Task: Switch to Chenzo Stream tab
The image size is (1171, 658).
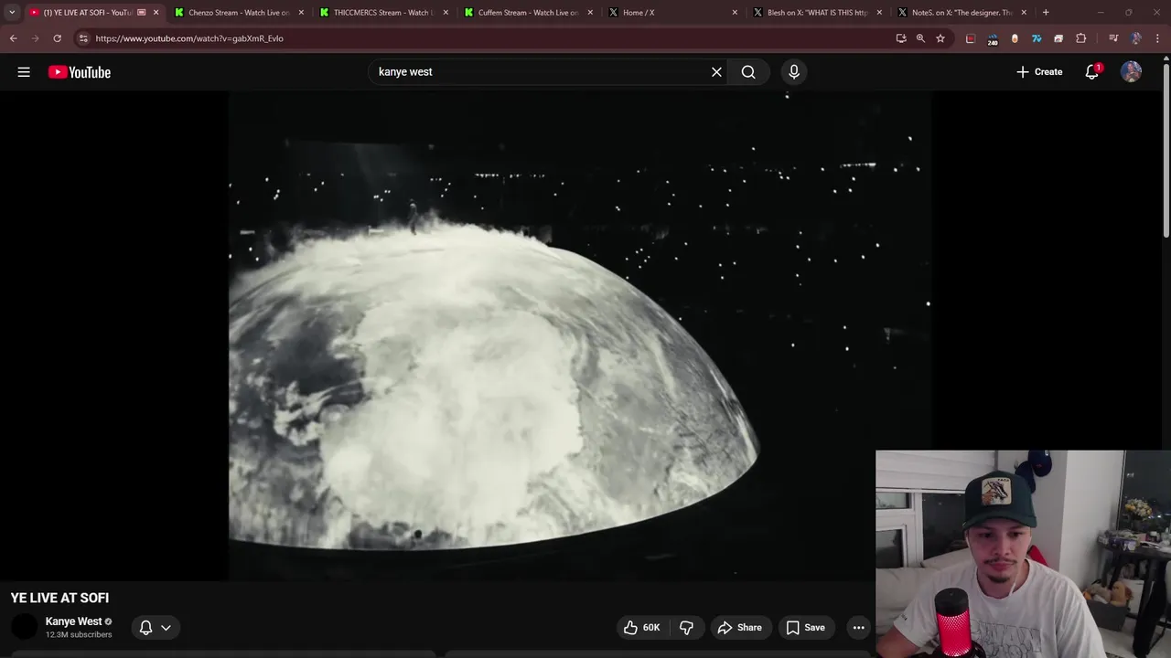Action: coord(238,13)
